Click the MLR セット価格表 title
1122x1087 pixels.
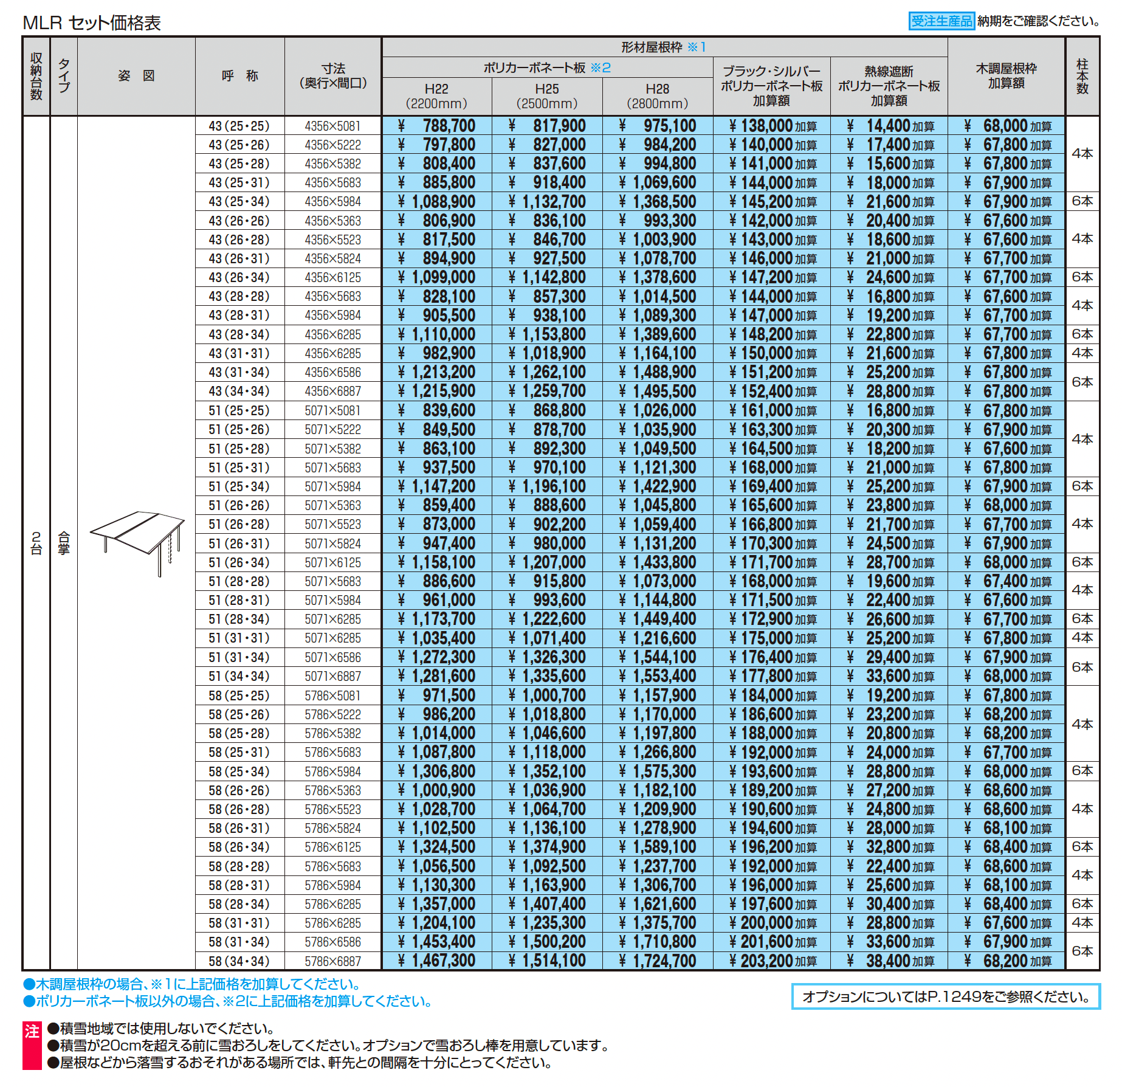[x=92, y=23]
